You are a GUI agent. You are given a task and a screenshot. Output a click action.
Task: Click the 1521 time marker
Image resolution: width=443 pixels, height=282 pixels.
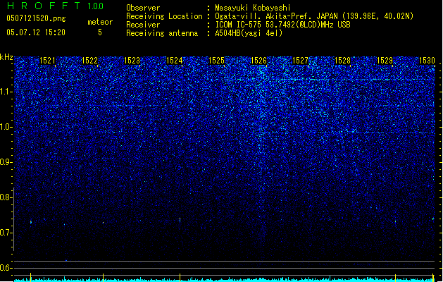tap(47, 61)
